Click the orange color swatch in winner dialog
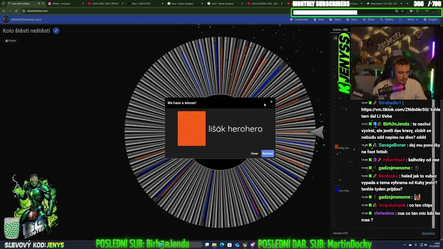The width and height of the screenshot is (443, 249). coord(191,129)
